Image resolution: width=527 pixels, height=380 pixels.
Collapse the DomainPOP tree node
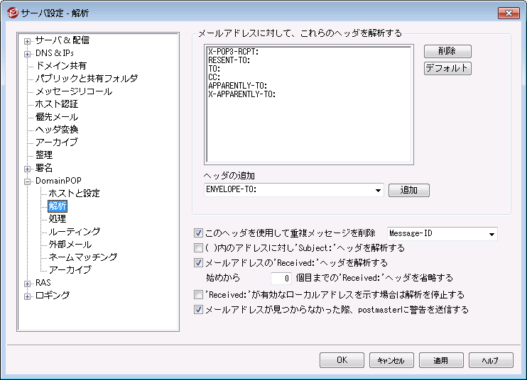pos(28,181)
